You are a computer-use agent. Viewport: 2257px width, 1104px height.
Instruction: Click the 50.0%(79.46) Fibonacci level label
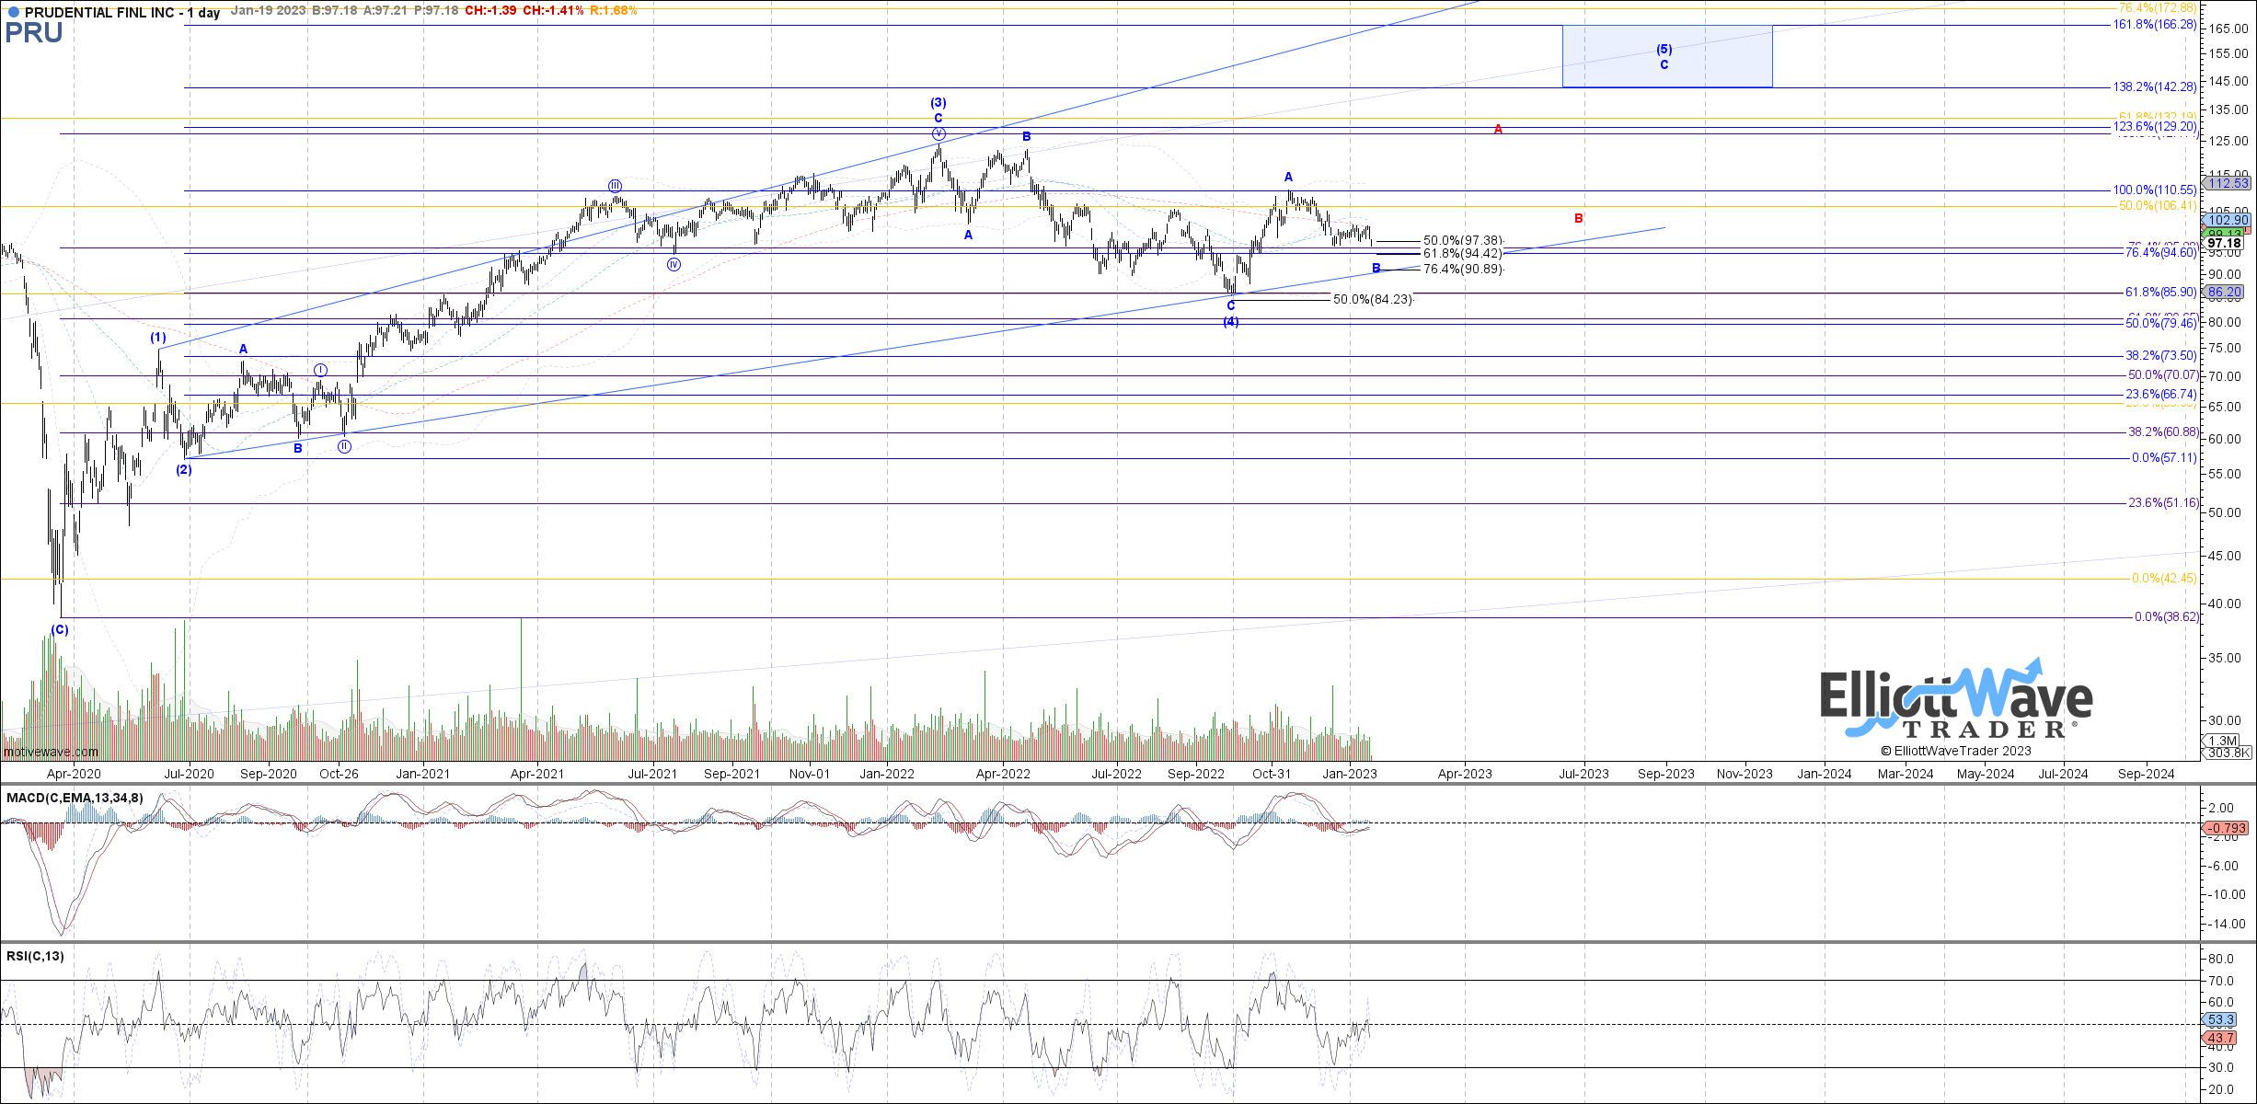2159,324
